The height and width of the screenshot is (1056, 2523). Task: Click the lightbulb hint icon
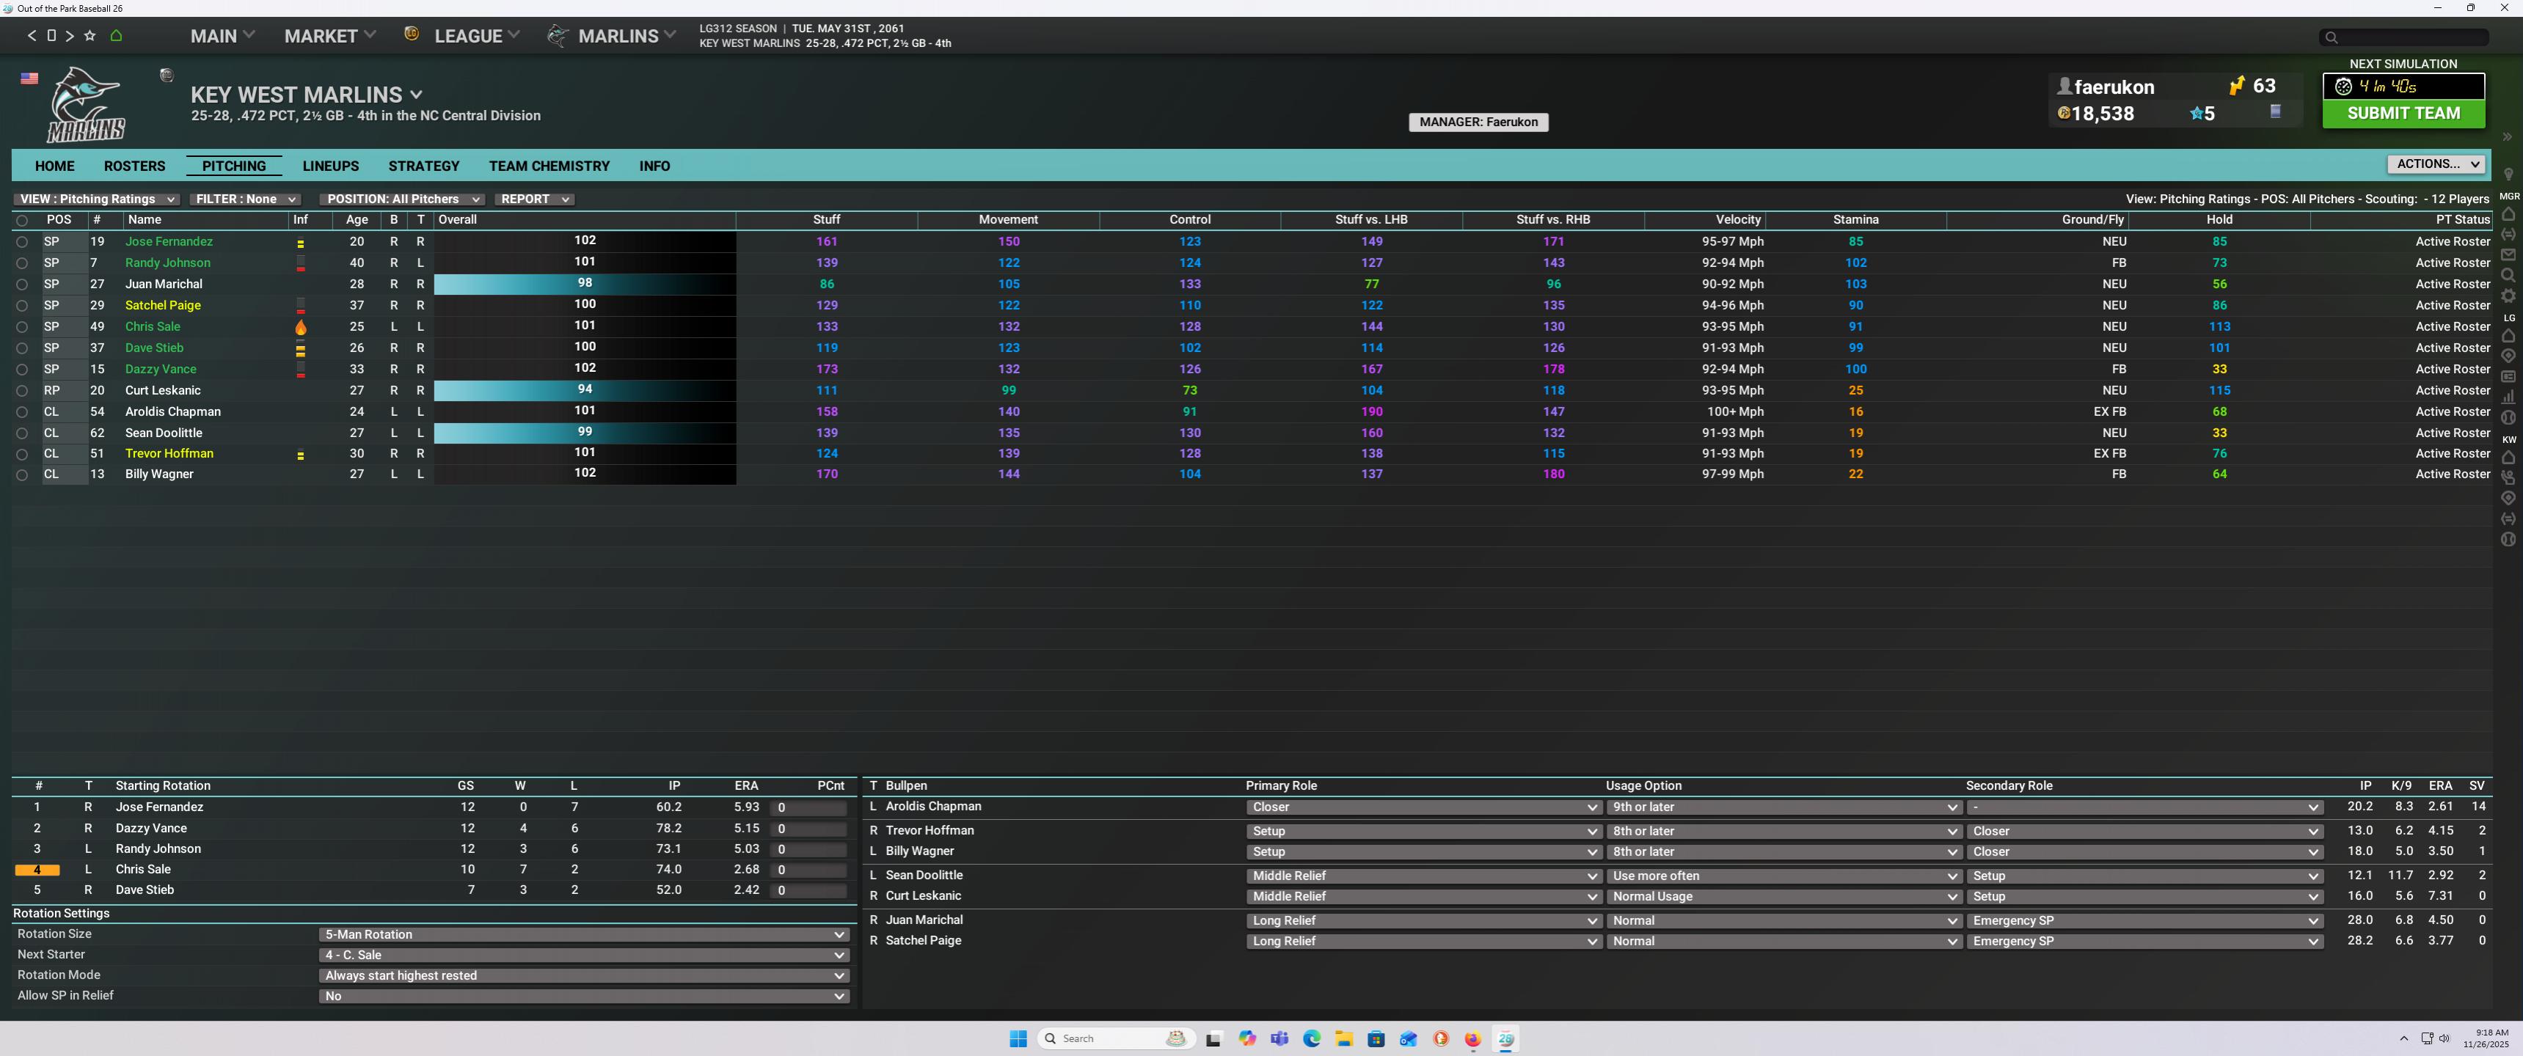[2508, 175]
